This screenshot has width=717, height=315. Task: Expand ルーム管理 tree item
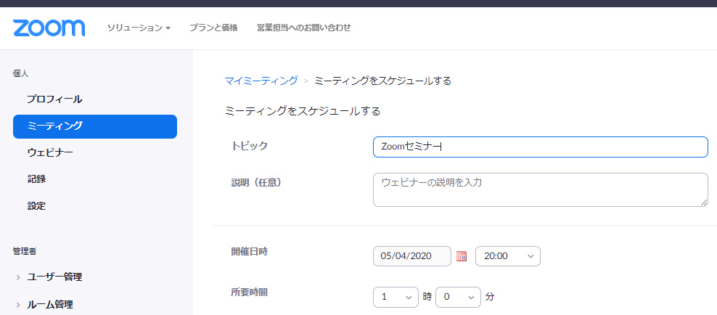(x=49, y=304)
